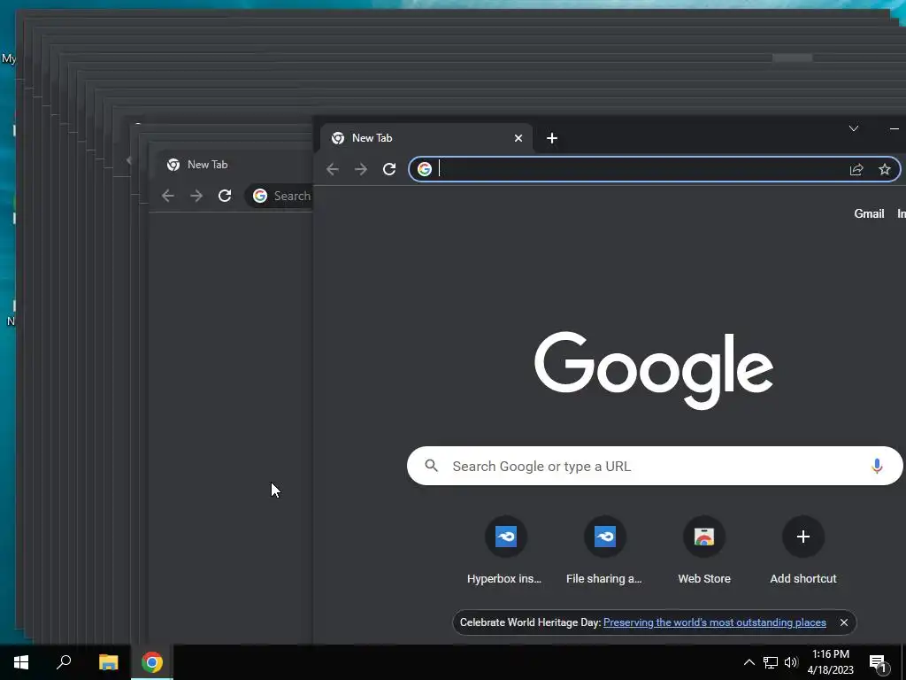Close the front New Tab tab

click(x=518, y=138)
